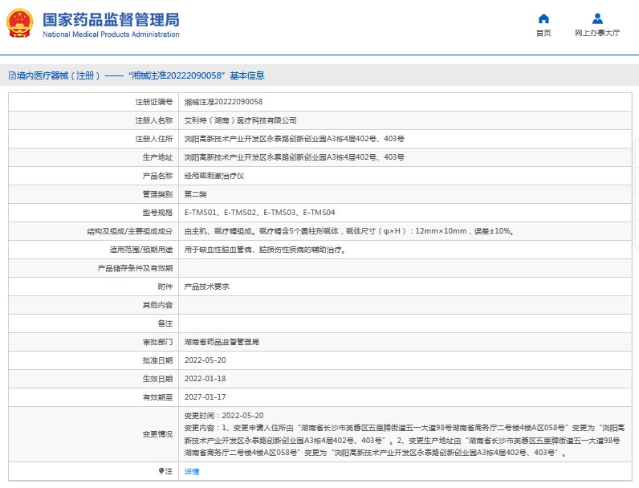Select the structure text starting 由主机、磁疗帽组成
639x488 pixels.
349,231
